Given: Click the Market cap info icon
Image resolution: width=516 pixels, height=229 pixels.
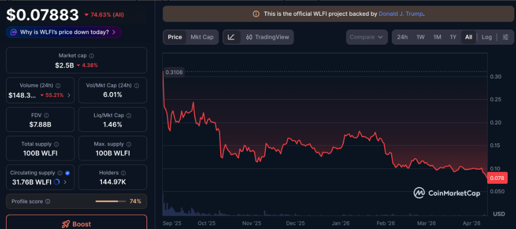Looking at the screenshot, I should coord(92,56).
